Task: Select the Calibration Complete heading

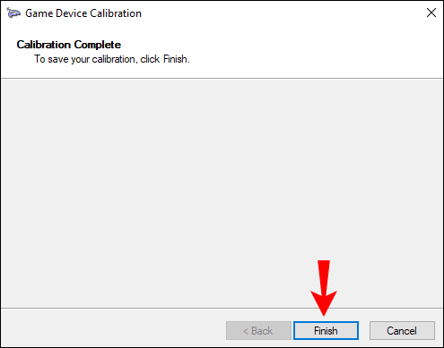Action: (69, 45)
